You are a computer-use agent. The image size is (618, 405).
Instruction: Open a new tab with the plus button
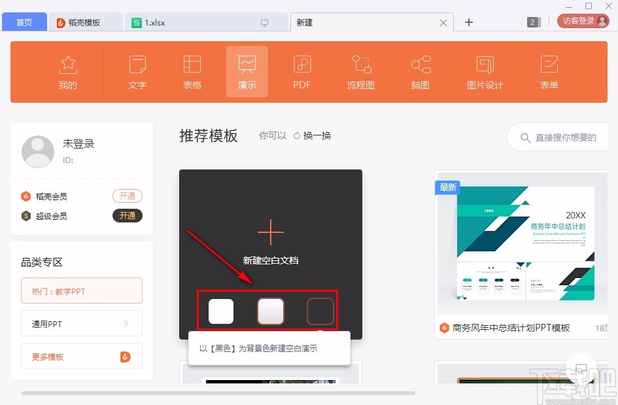pos(468,22)
